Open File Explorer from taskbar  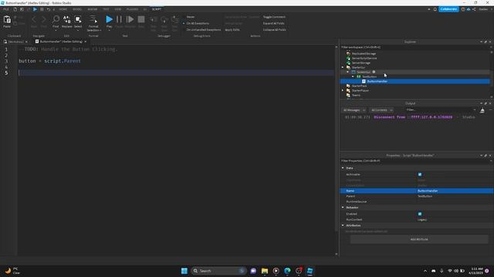(265, 271)
